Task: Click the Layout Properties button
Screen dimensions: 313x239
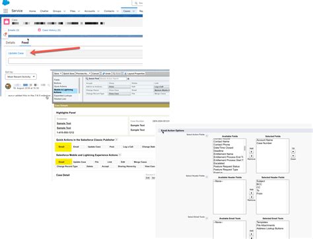Action: tap(135, 73)
